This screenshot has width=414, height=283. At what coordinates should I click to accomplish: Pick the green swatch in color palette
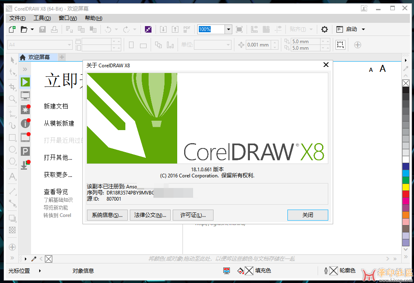[x=406, y=180]
